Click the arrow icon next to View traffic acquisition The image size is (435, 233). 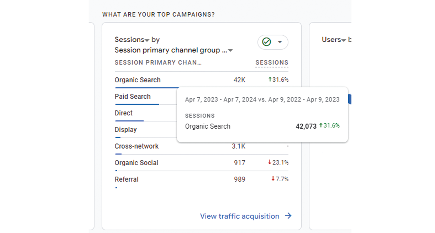(288, 216)
